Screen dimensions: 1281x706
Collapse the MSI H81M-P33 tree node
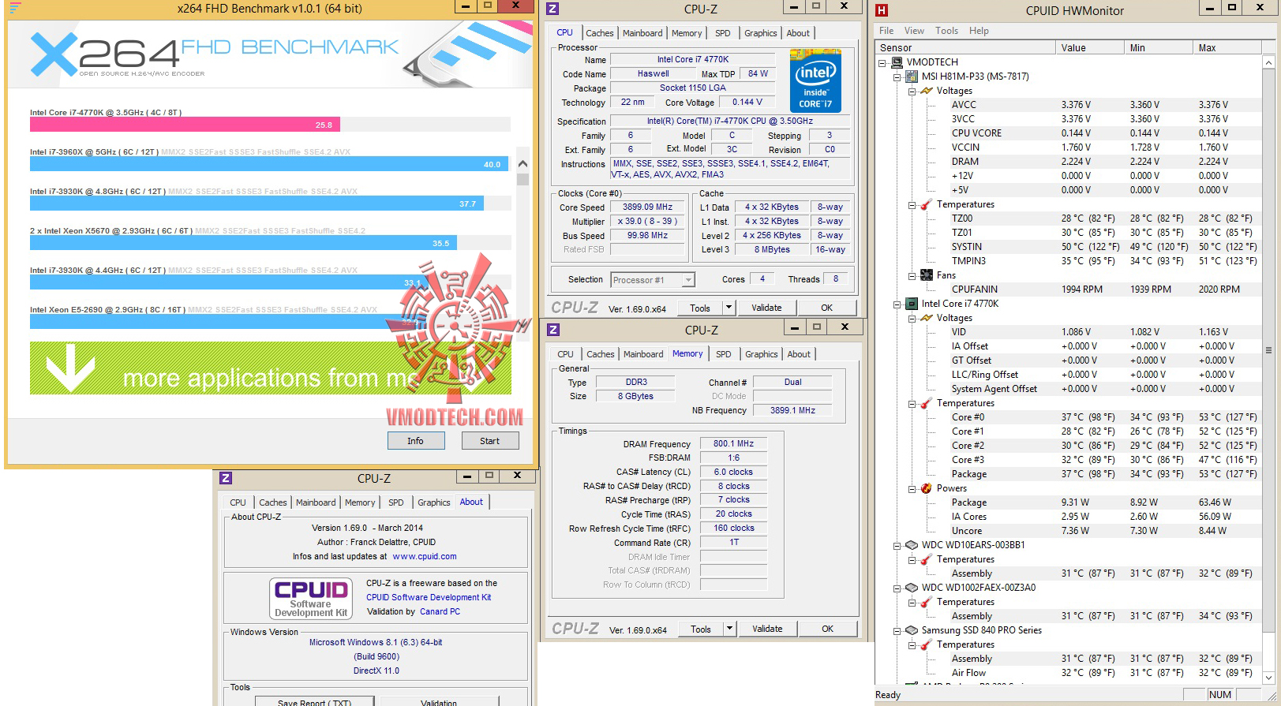(897, 77)
